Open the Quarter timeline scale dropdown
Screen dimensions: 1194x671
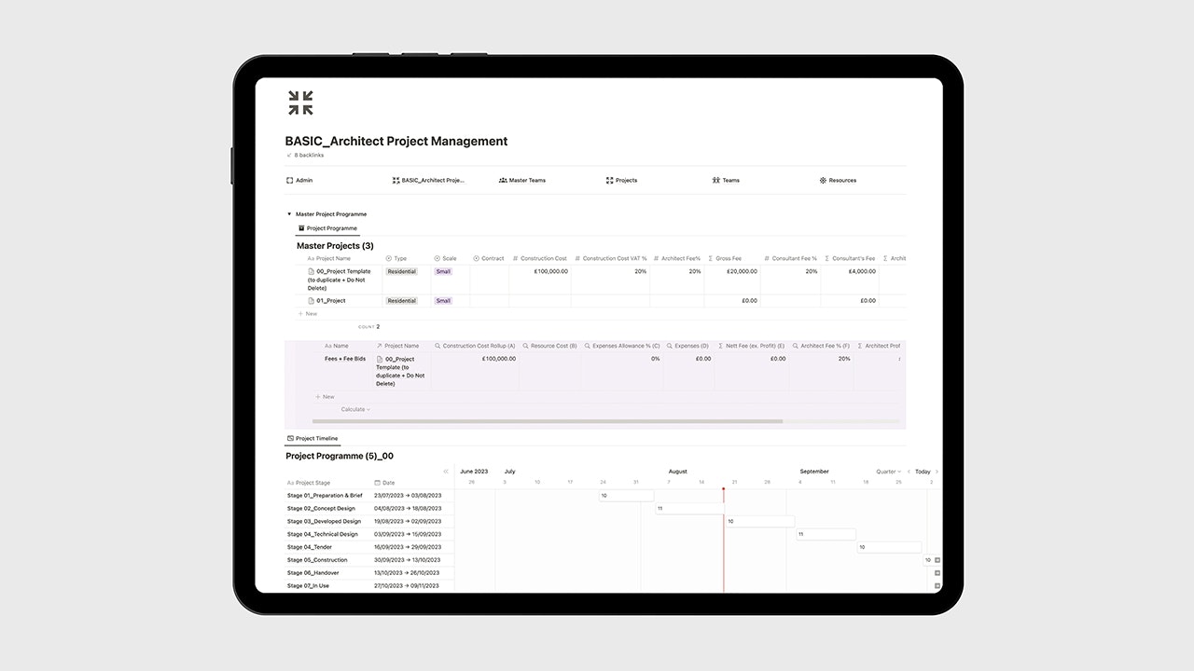point(889,472)
